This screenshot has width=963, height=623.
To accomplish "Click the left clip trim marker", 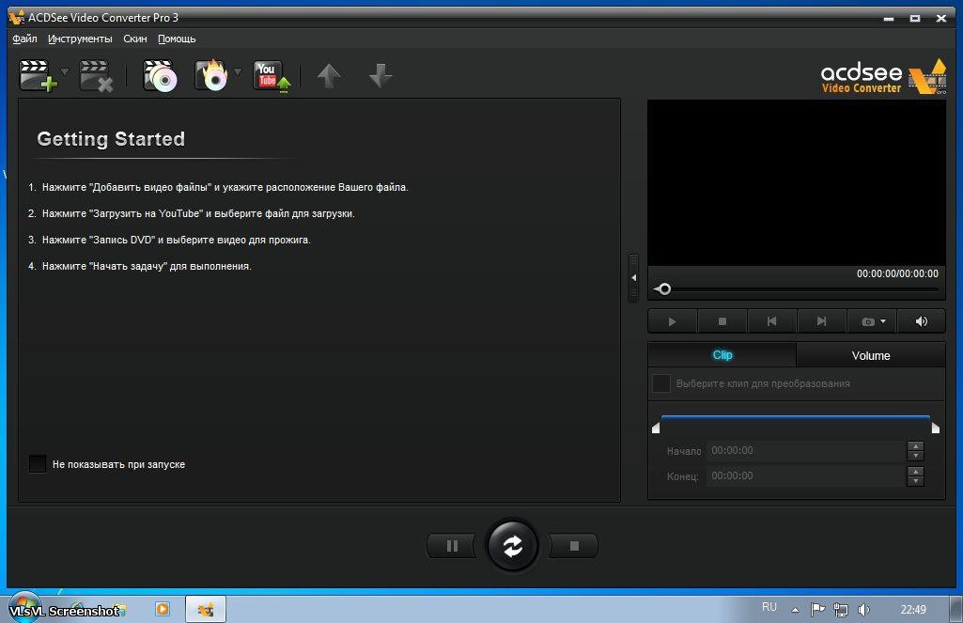I will coord(655,428).
